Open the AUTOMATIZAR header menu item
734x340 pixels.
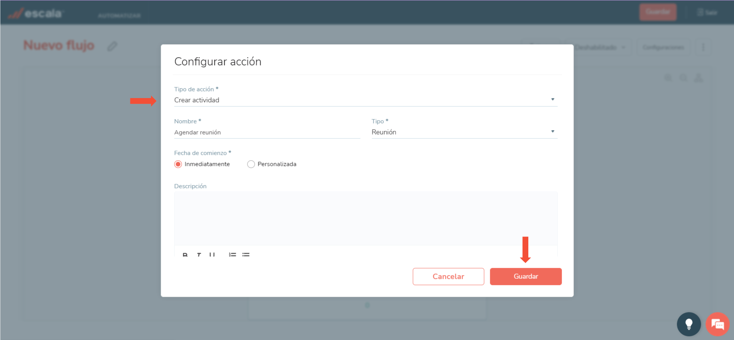pyautogui.click(x=119, y=16)
